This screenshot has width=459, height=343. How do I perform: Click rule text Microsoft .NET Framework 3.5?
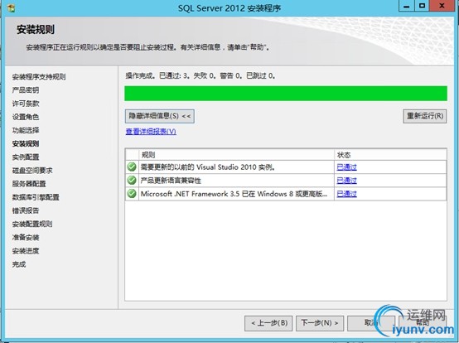click(234, 194)
